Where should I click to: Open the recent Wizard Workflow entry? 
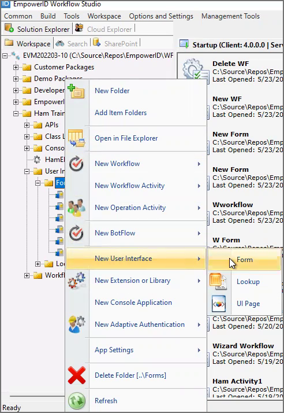coord(247,353)
